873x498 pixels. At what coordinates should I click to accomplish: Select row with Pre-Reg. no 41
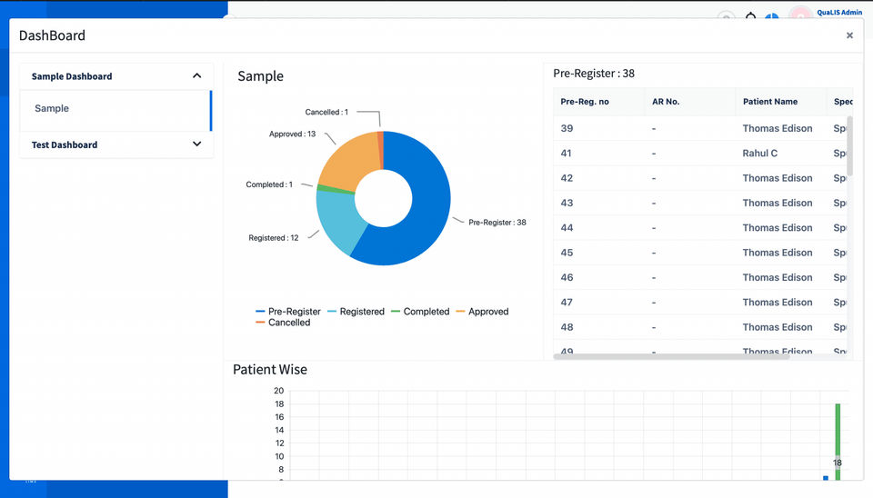(700, 154)
